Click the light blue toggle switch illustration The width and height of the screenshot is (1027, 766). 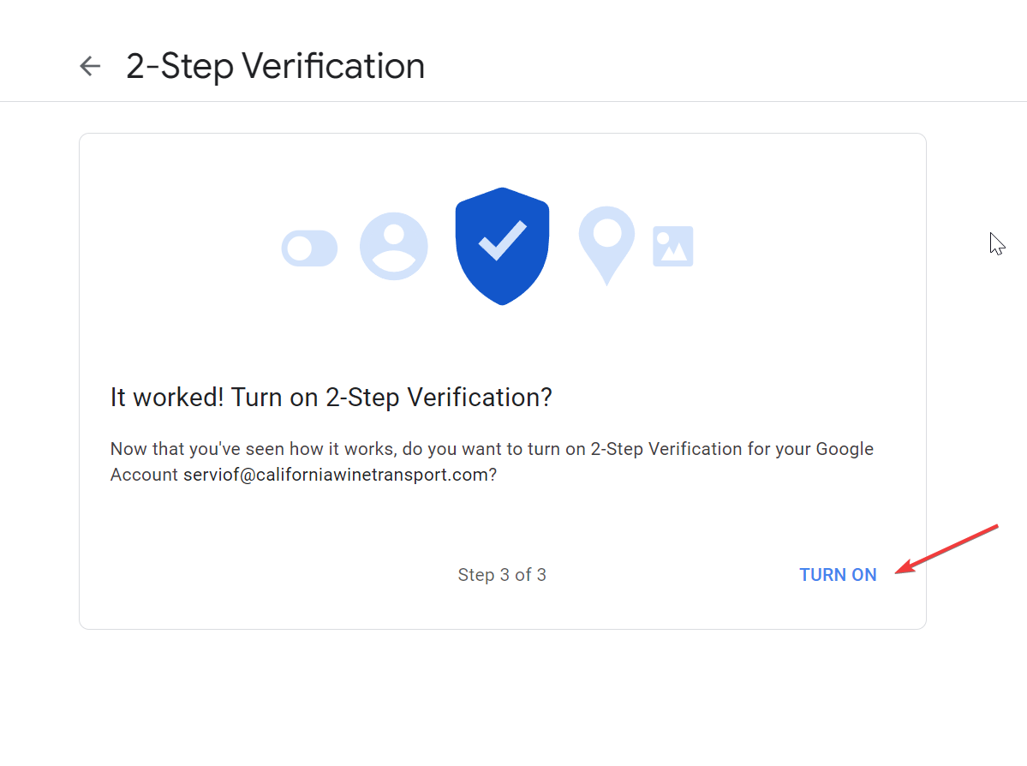pos(309,248)
